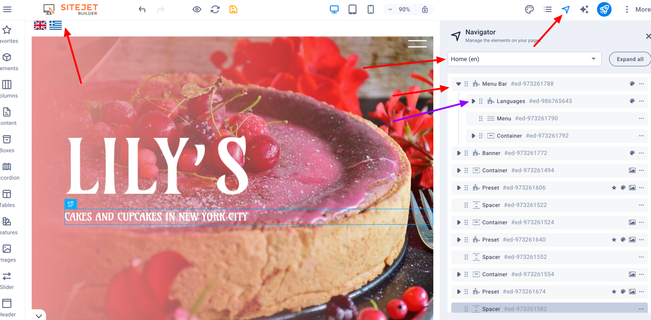651x320 pixels.
Task: Open the AI sparkles tool
Action: pyautogui.click(x=584, y=10)
